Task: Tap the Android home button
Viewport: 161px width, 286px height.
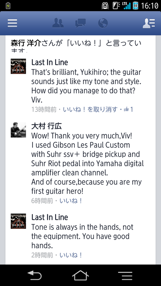Action: (x=80, y=275)
